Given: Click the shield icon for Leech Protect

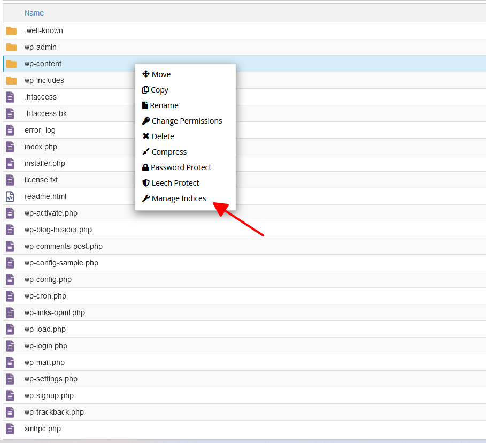Looking at the screenshot, I should 145,183.
